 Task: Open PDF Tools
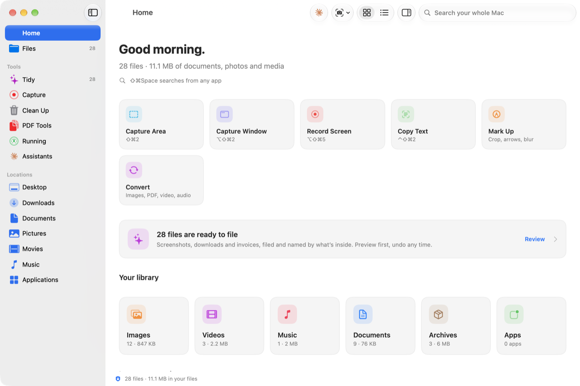53,126
